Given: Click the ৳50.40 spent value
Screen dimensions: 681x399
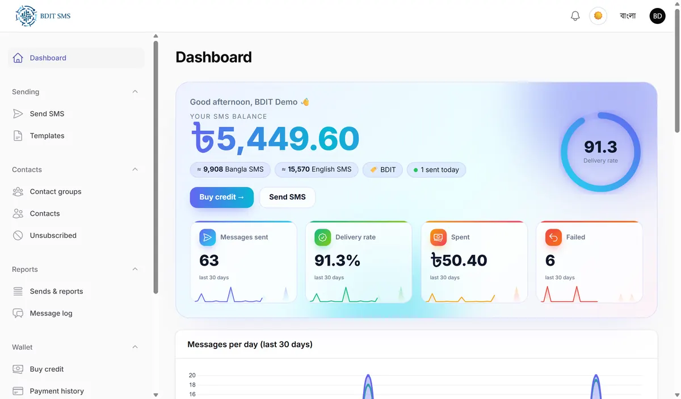Looking at the screenshot, I should 459,261.
